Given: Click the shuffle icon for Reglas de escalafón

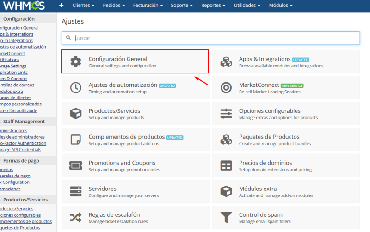Looking at the screenshot, I should pyautogui.click(x=76, y=217).
